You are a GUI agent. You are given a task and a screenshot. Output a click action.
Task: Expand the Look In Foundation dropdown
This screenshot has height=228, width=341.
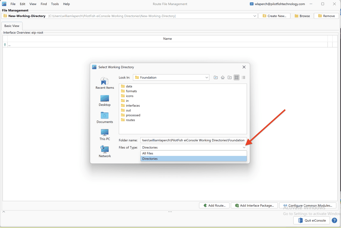click(207, 78)
